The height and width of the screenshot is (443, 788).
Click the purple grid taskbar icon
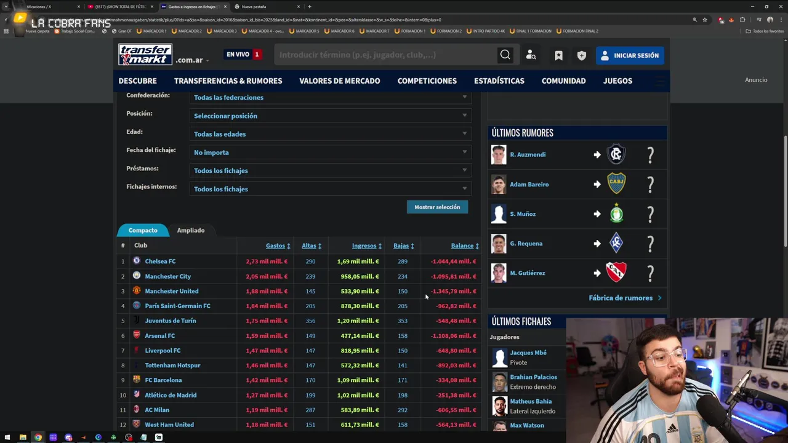[x=53, y=437]
